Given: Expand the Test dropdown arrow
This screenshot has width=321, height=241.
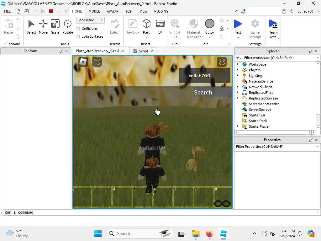Looking at the screenshot, I should click(x=238, y=38).
